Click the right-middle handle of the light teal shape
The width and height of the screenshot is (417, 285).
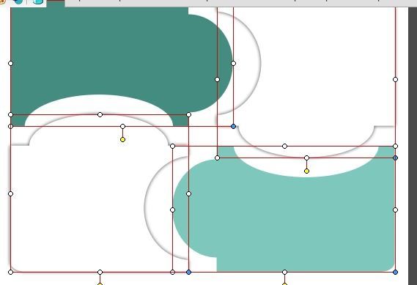pos(395,210)
